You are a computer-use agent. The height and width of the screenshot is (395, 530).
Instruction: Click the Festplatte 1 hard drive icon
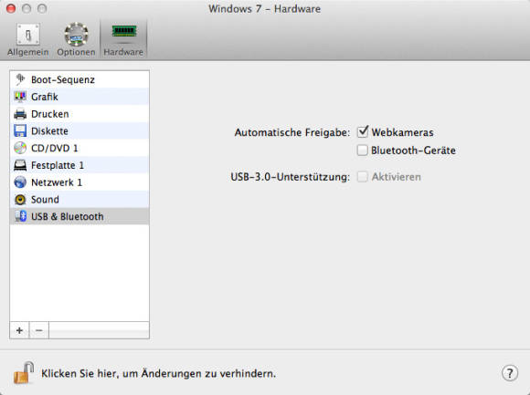pyautogui.click(x=20, y=165)
